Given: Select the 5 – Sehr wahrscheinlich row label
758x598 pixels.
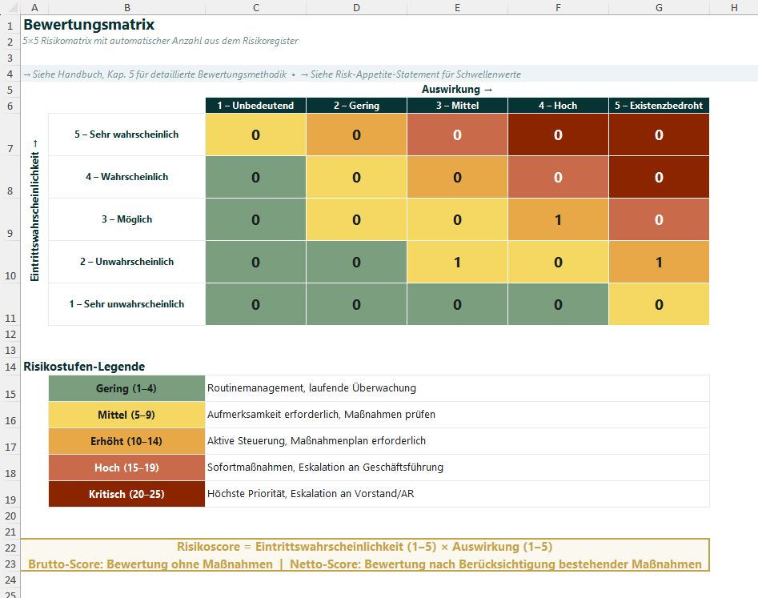Looking at the screenshot, I should tap(126, 134).
